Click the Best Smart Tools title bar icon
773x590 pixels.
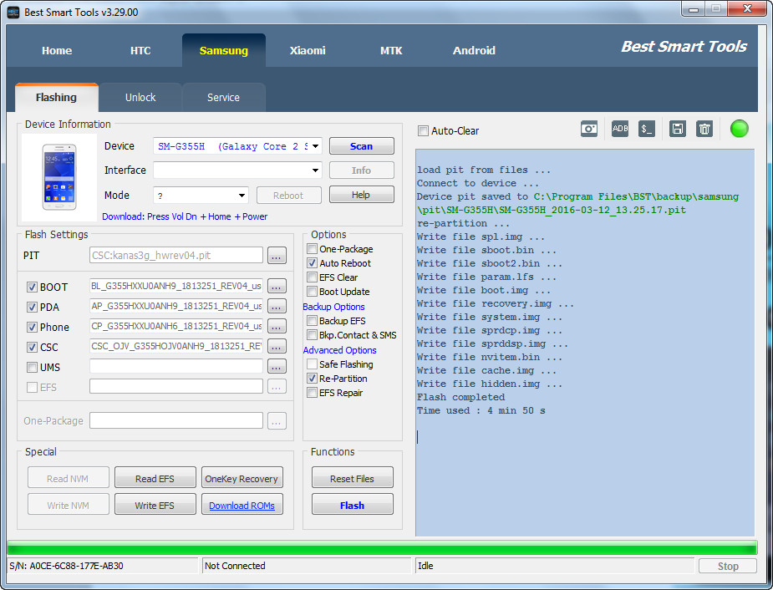pos(13,12)
